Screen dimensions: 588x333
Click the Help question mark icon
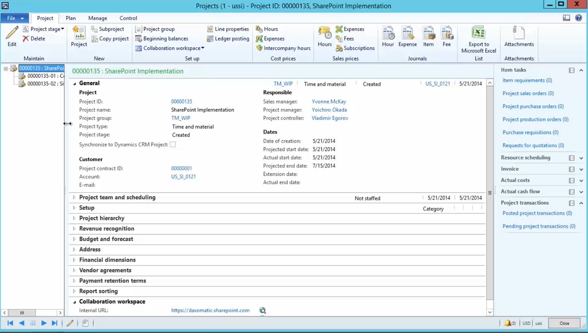[x=578, y=18]
